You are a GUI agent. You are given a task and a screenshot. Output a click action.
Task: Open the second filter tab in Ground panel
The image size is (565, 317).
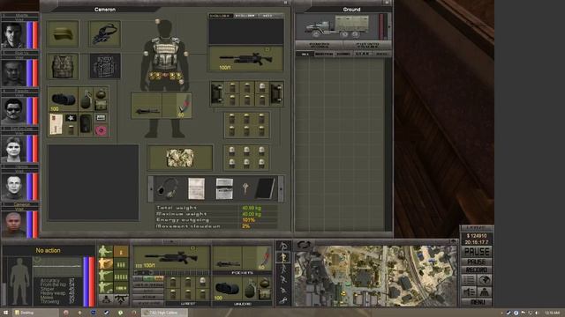click(x=324, y=54)
